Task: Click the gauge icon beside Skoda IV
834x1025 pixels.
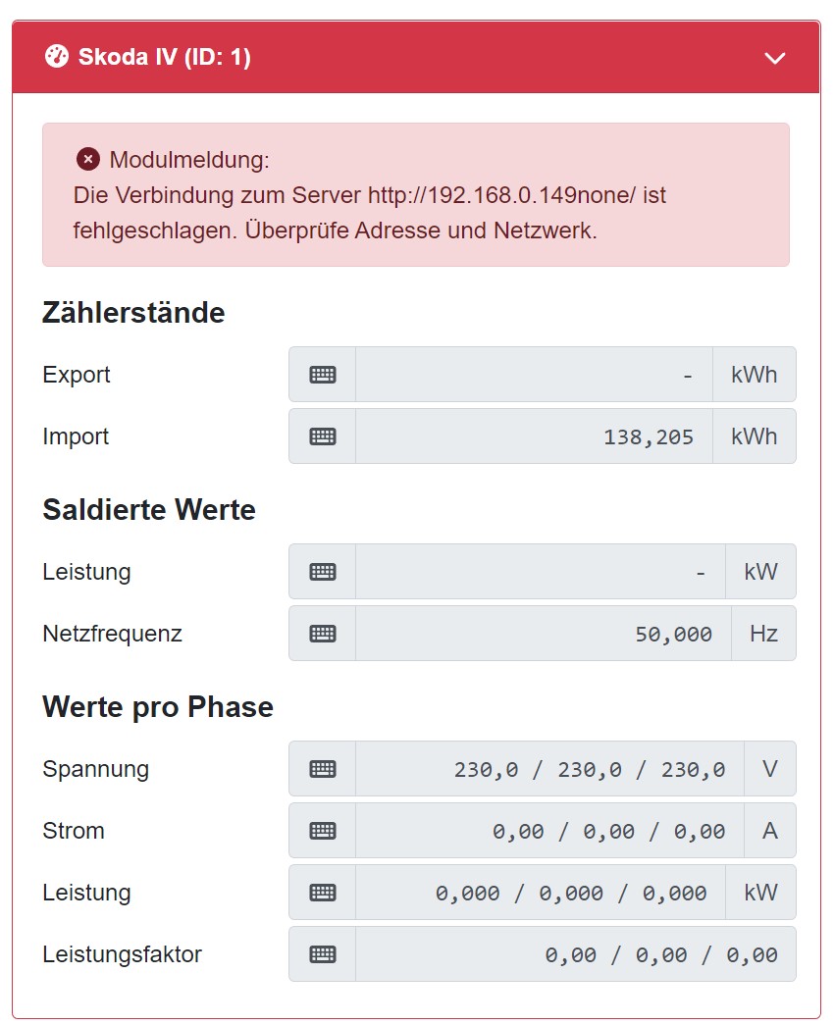Action: pos(58,57)
